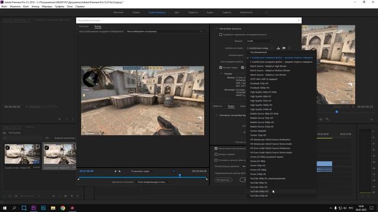Open the zoom level Fit dropdown

(142, 171)
